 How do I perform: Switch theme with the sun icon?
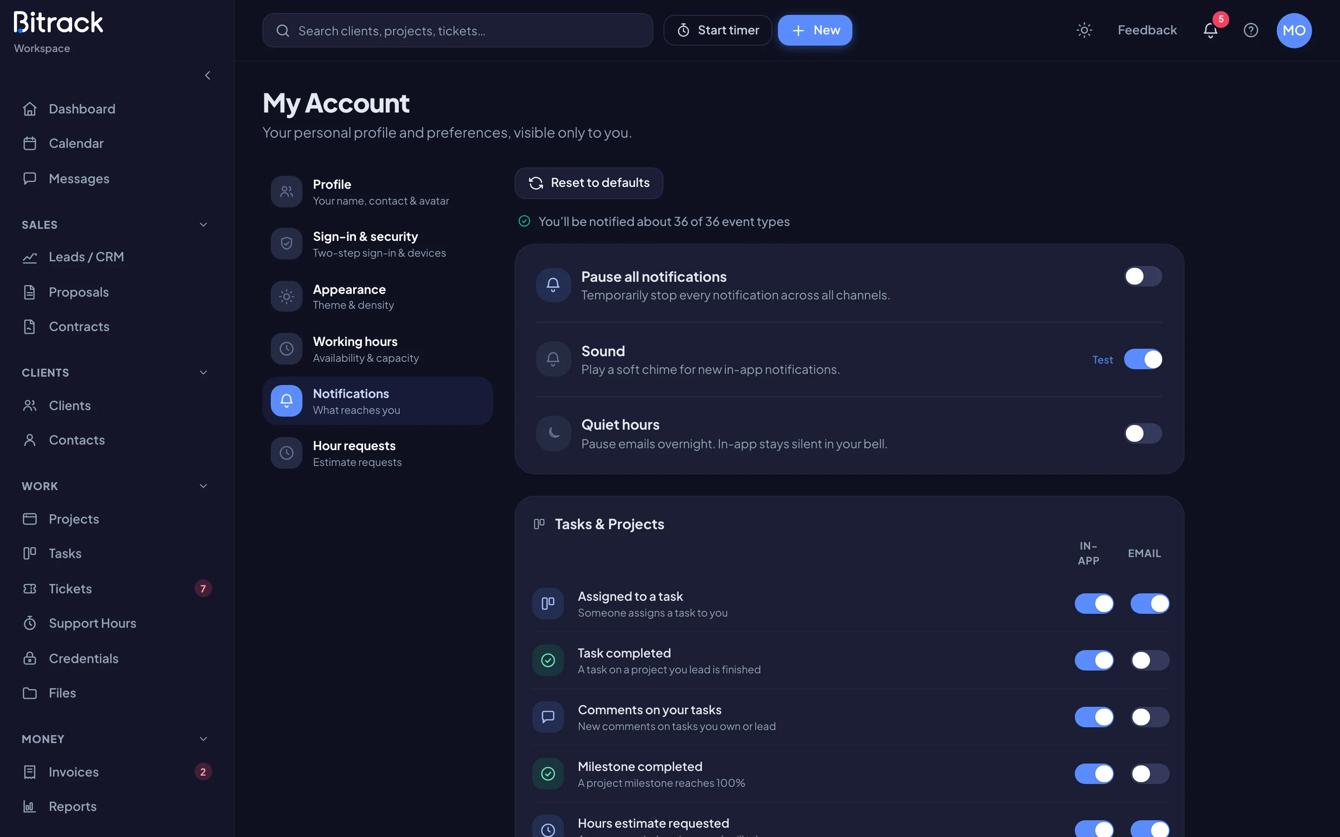coord(1084,30)
